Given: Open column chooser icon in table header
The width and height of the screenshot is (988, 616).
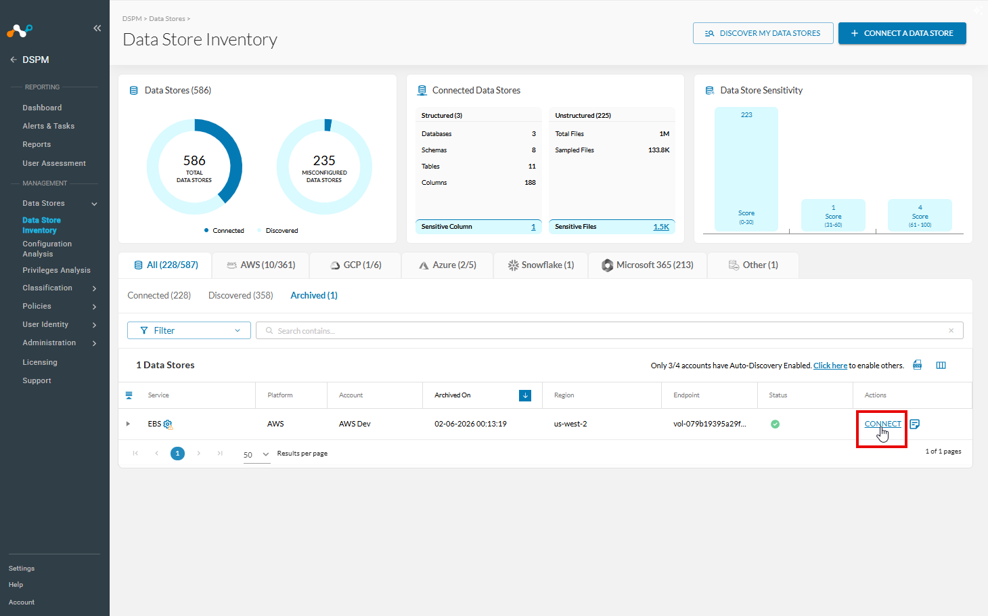Looking at the screenshot, I should 941,365.
